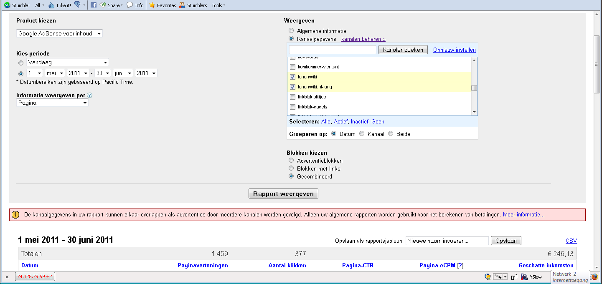The height and width of the screenshot is (284, 602).
Task: Open the dropdown arrow next to thumbs-down
Action: (x=84, y=5)
